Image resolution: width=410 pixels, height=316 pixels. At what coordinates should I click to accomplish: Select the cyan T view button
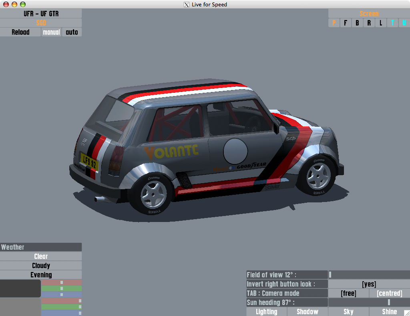tap(392, 23)
